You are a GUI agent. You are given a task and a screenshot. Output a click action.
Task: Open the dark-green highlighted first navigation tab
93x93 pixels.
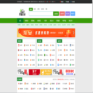[x=20, y=21]
